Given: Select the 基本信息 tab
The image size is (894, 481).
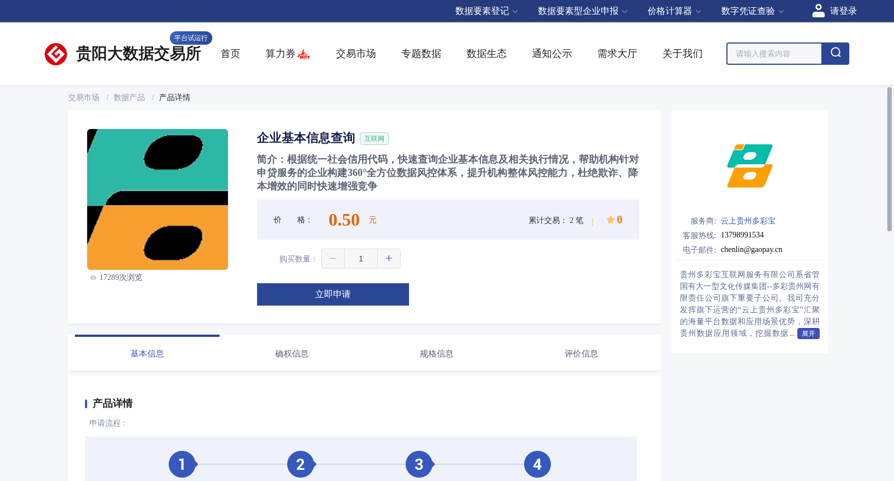Looking at the screenshot, I should tap(147, 353).
